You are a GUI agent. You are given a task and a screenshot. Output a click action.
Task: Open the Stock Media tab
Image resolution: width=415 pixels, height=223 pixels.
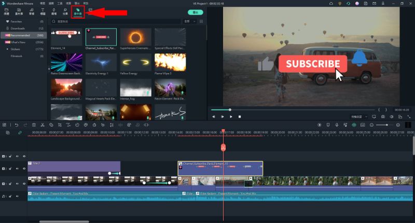pos(19,11)
